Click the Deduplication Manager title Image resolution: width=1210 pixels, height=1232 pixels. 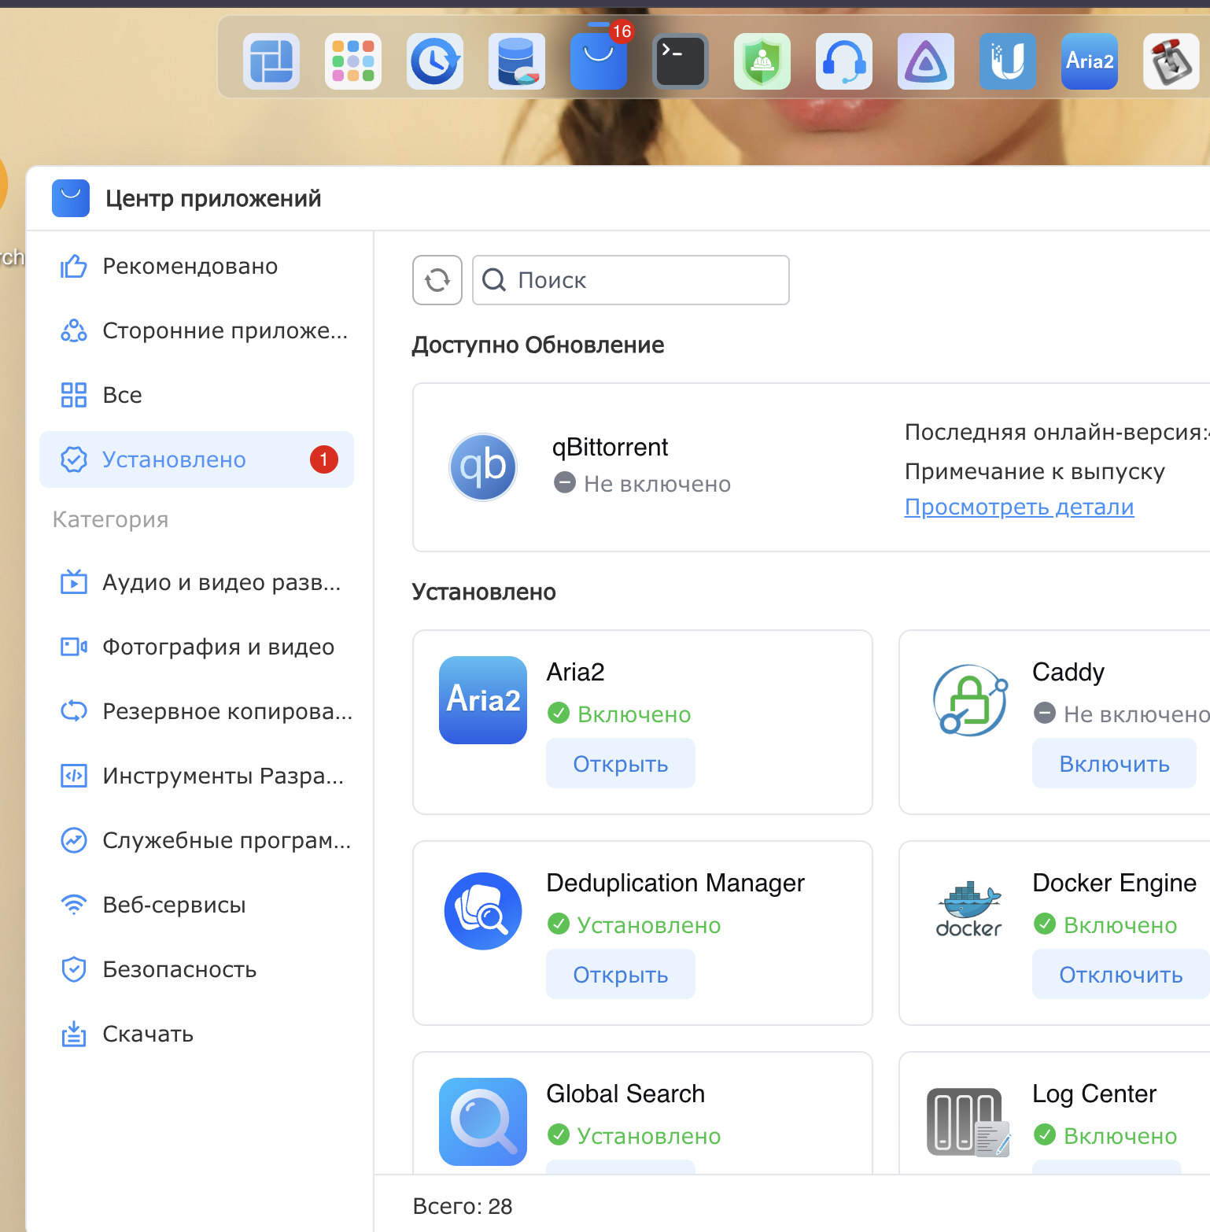[x=675, y=883]
